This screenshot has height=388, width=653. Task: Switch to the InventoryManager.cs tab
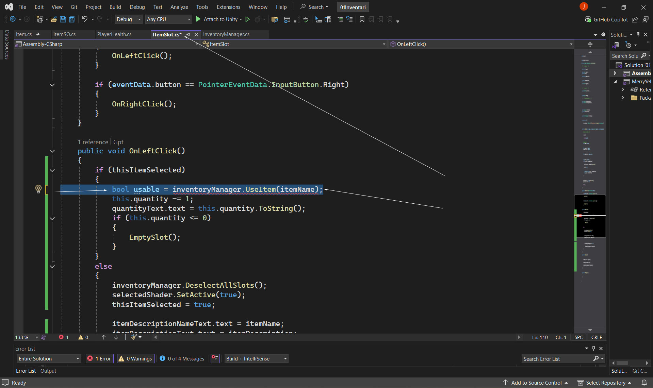click(226, 34)
